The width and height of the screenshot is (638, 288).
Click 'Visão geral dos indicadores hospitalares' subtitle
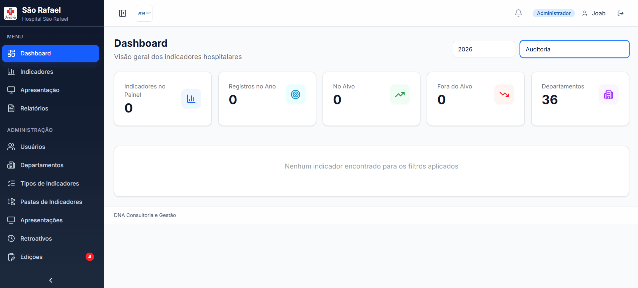click(178, 57)
